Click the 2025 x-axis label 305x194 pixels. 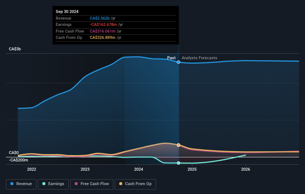click(192, 169)
